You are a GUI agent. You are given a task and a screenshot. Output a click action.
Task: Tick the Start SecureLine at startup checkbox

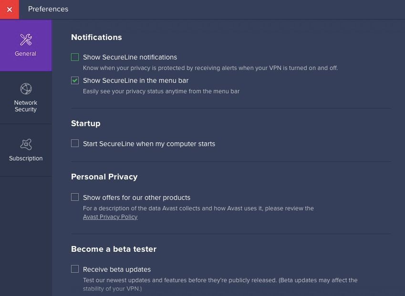point(75,143)
